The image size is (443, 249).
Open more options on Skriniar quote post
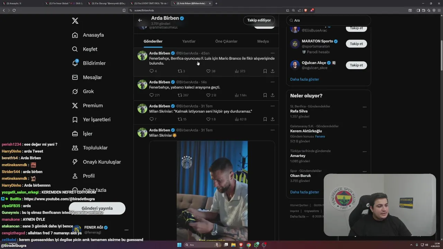[272, 106]
